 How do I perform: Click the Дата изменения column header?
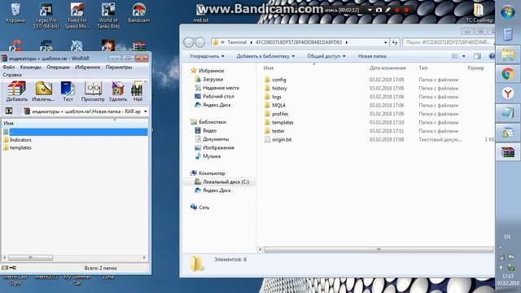click(387, 68)
